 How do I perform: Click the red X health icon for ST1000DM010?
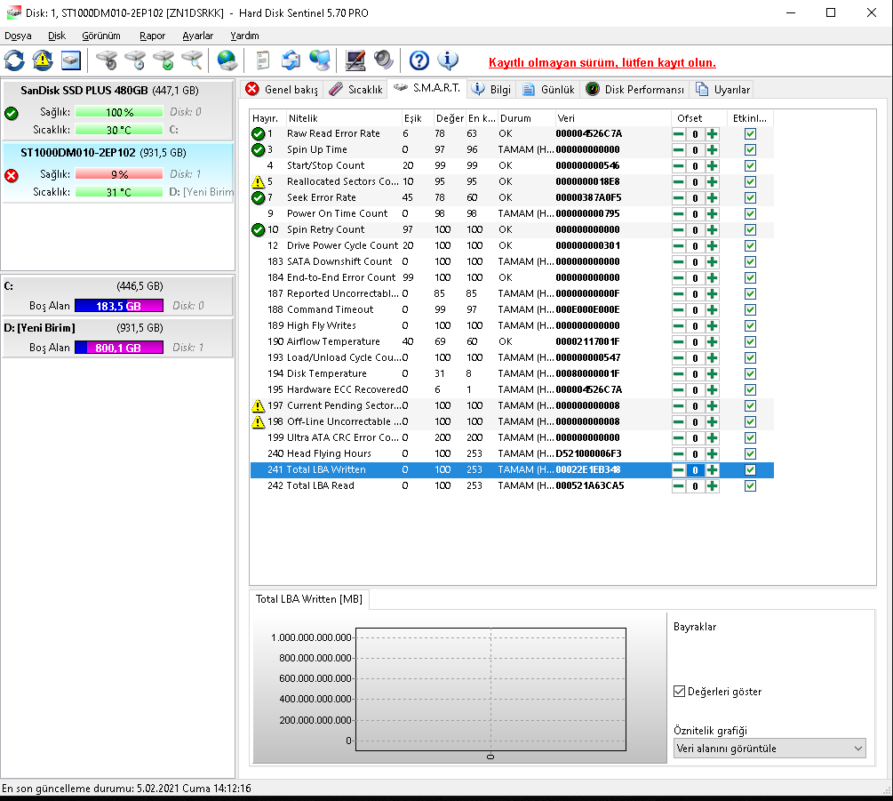[11, 175]
